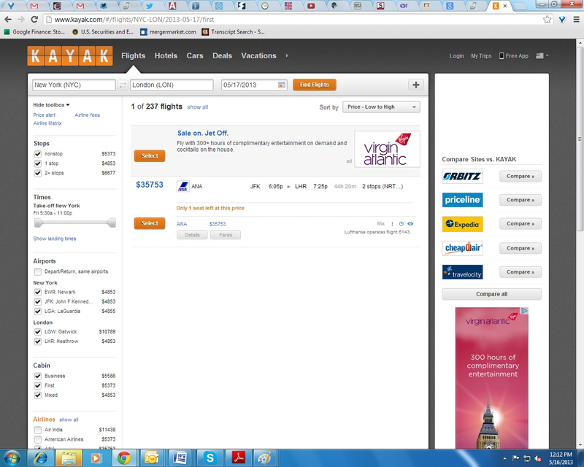Collapse the Hide toolbox toggle
Screen dimensions: 584x467
(51, 105)
